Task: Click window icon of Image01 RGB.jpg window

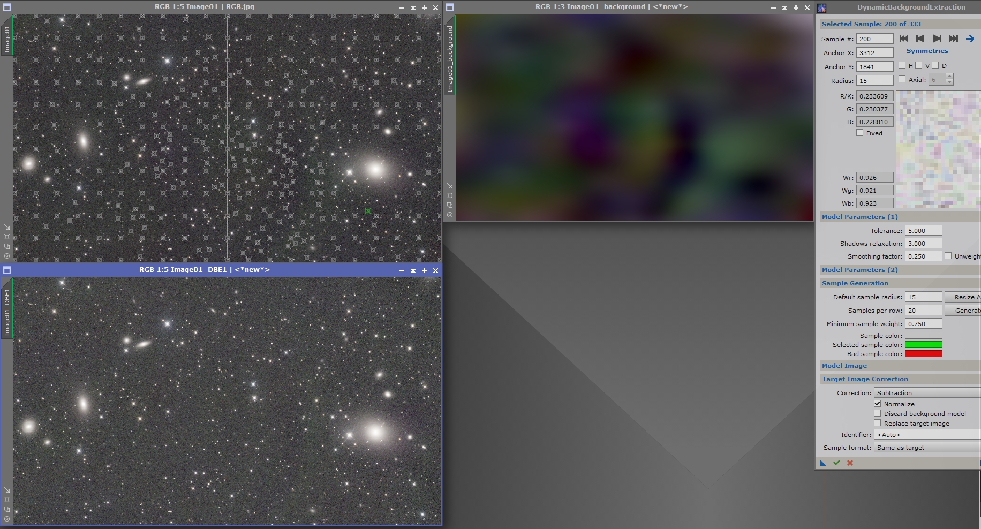Action: click(7, 7)
